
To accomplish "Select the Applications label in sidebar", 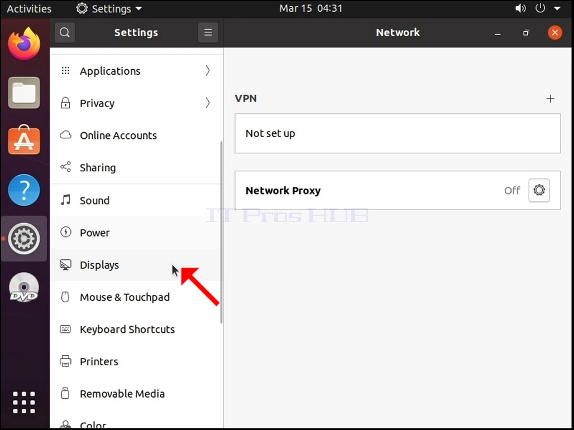I will coord(110,71).
